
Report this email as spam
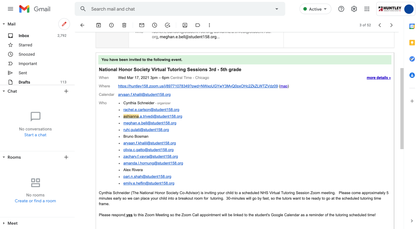tap(112, 25)
